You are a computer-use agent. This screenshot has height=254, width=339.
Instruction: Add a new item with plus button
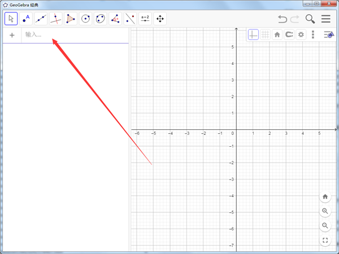coord(12,35)
